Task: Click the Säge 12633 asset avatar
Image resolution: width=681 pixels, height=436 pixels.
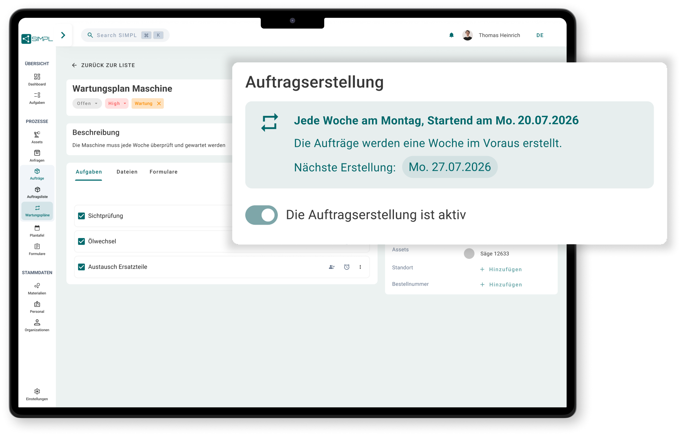Action: point(469,253)
